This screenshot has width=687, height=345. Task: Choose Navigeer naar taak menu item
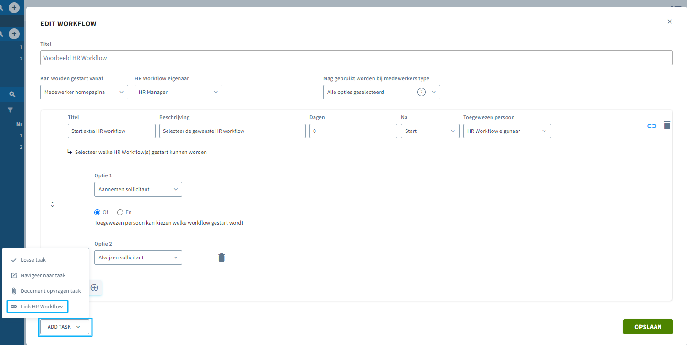point(45,275)
